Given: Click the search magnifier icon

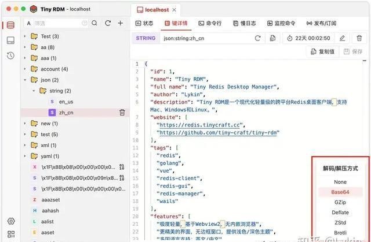Looking at the screenshot, I should (94, 23).
